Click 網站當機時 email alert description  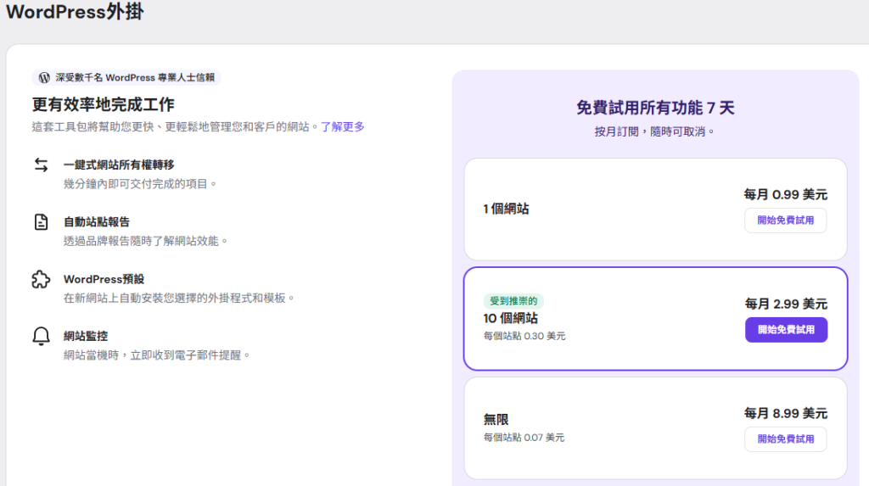point(157,355)
